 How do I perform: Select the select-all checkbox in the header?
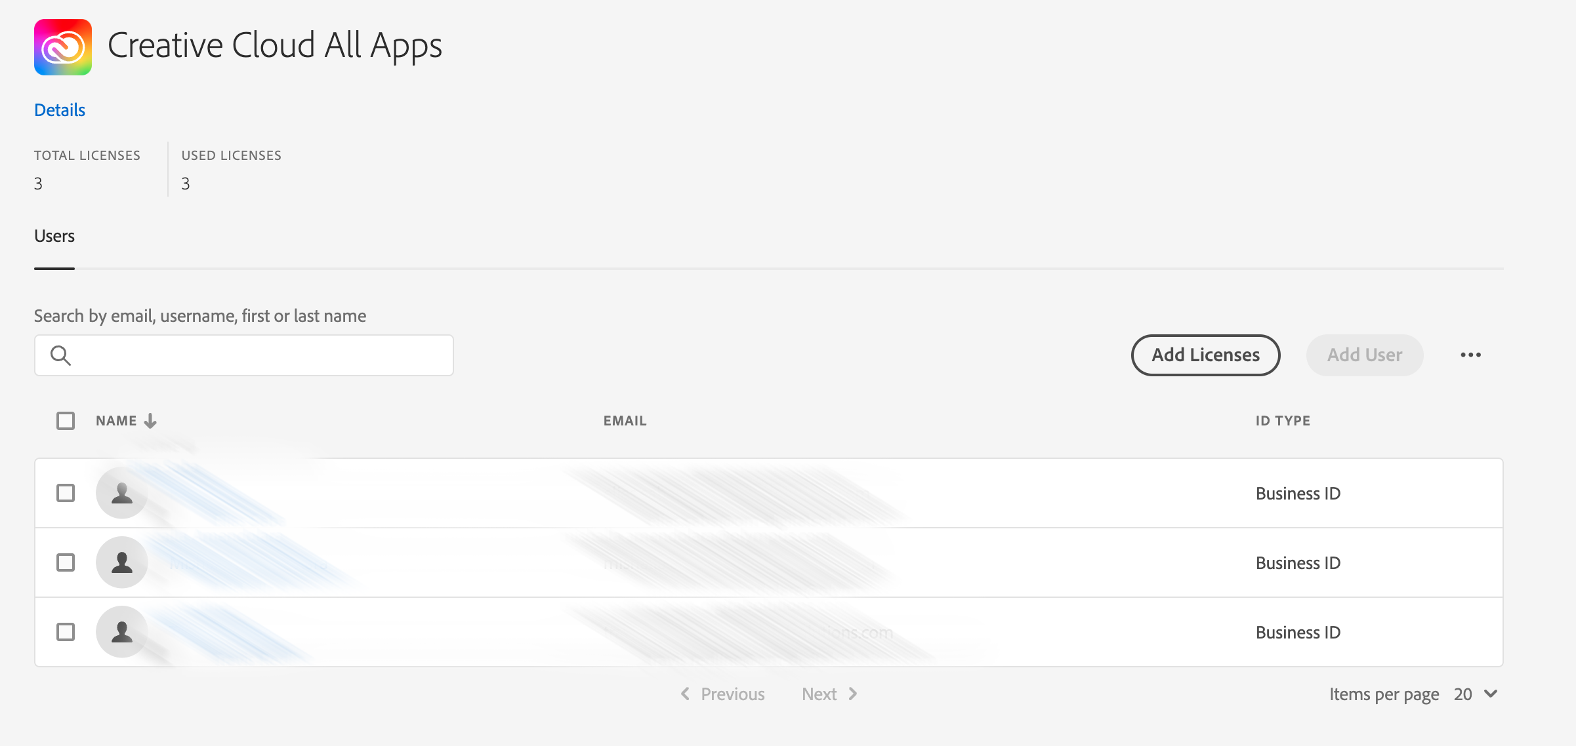[66, 420]
